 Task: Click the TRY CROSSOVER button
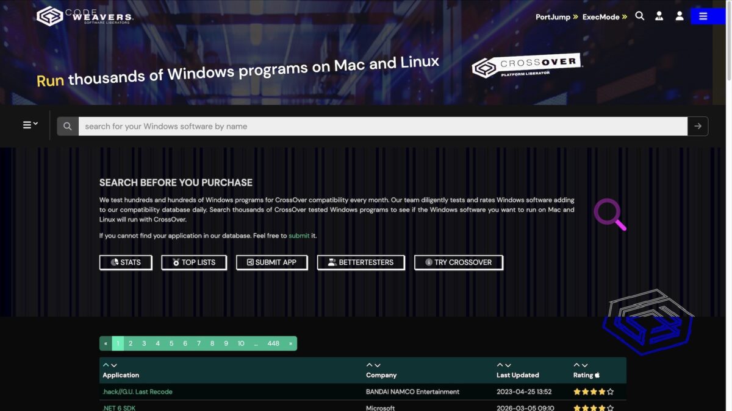click(459, 262)
